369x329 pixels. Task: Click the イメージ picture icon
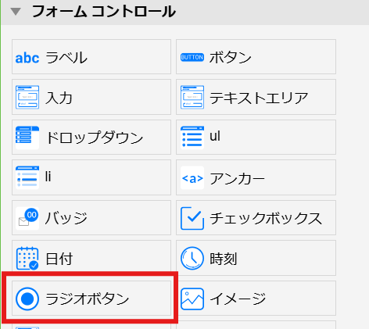coord(192,299)
